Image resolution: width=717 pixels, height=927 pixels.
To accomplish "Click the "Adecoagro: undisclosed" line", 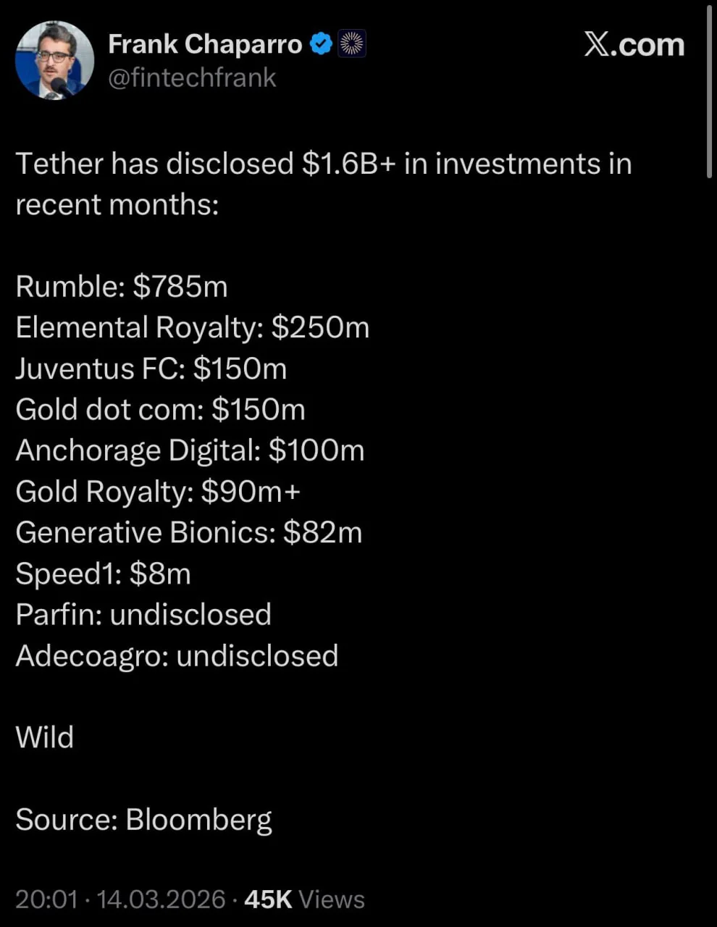I will pyautogui.click(x=177, y=655).
